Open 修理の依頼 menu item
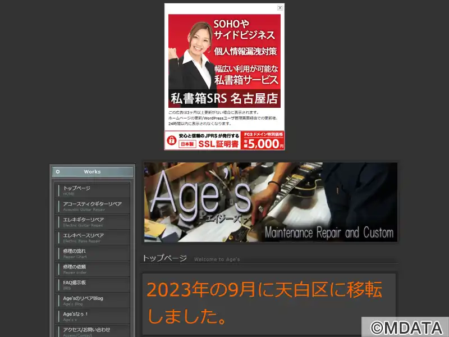The width and height of the screenshot is (449, 337). click(92, 269)
